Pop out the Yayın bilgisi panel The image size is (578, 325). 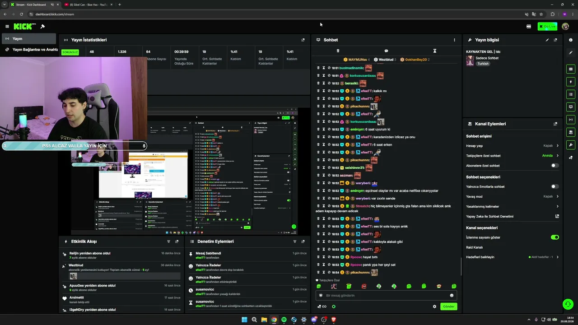pyautogui.click(x=555, y=40)
